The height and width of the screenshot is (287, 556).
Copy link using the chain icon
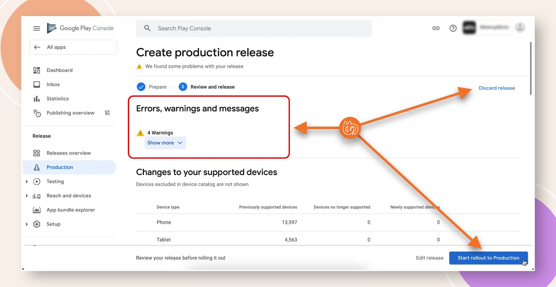coord(436,28)
